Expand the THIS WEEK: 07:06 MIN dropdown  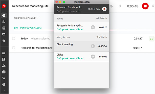pos(26,18)
